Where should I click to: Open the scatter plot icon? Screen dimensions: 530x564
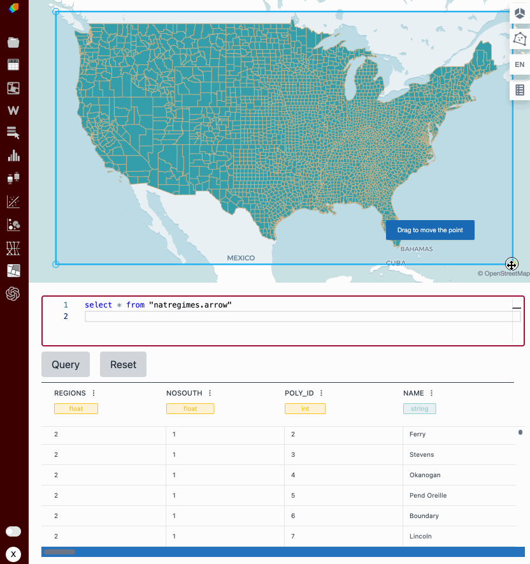click(x=13, y=202)
